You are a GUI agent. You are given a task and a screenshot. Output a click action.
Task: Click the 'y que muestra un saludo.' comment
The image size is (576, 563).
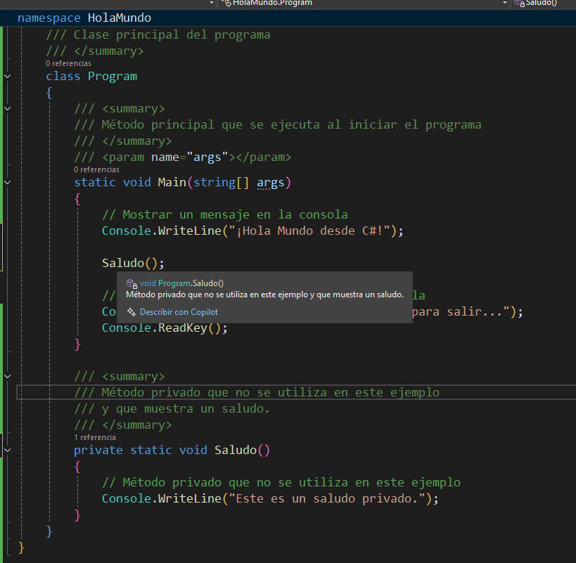[x=172, y=409]
